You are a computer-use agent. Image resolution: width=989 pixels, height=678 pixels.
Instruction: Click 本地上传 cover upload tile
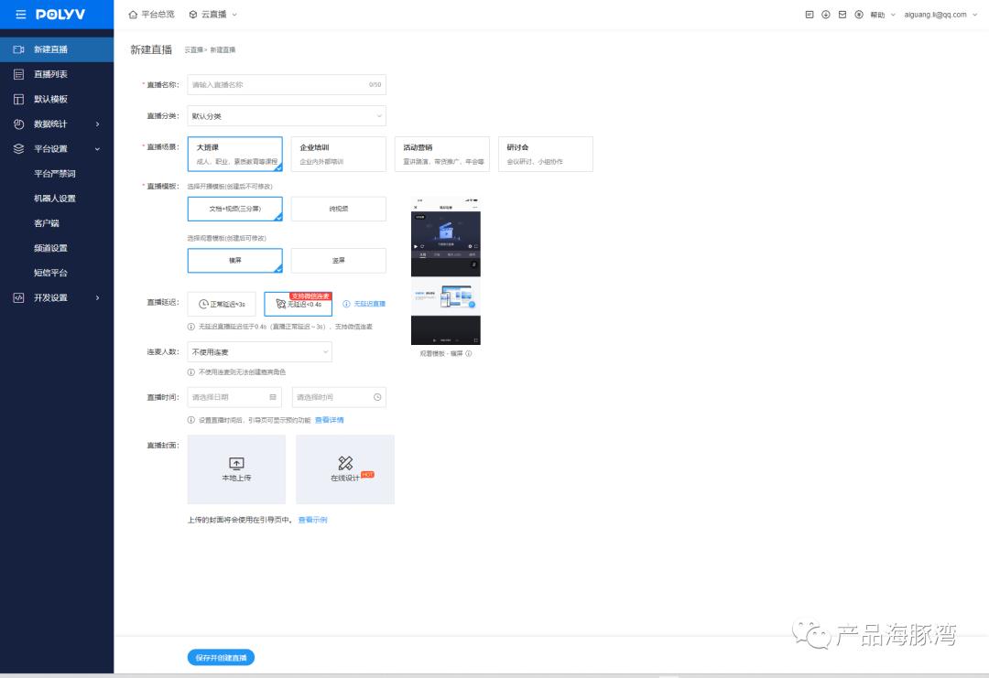[x=236, y=469]
